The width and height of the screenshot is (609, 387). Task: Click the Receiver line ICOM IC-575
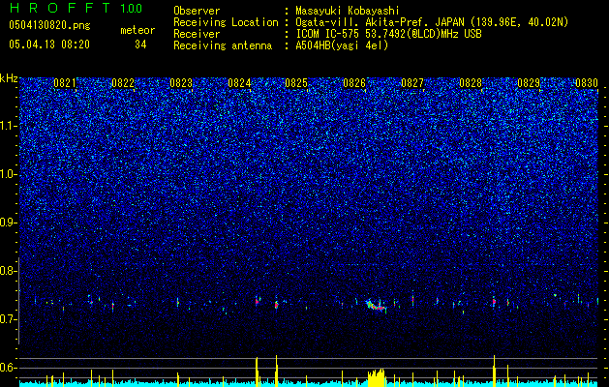(x=388, y=34)
